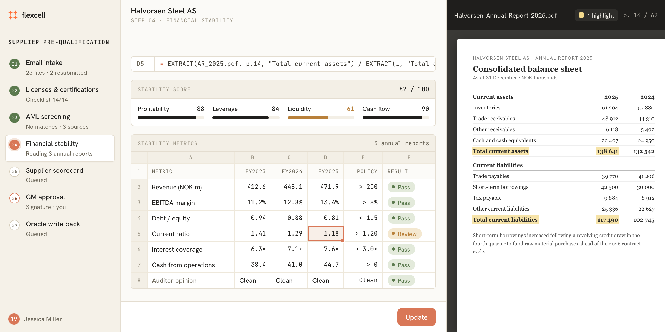665x332 pixels.
Task: Click the JM user avatar
Action: click(x=14, y=319)
